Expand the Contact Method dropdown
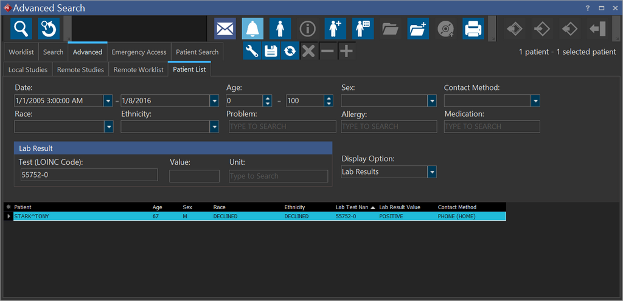 pos(535,101)
